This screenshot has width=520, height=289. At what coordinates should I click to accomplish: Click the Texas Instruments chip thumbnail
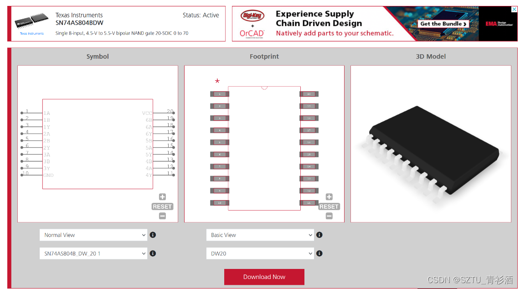(x=31, y=22)
